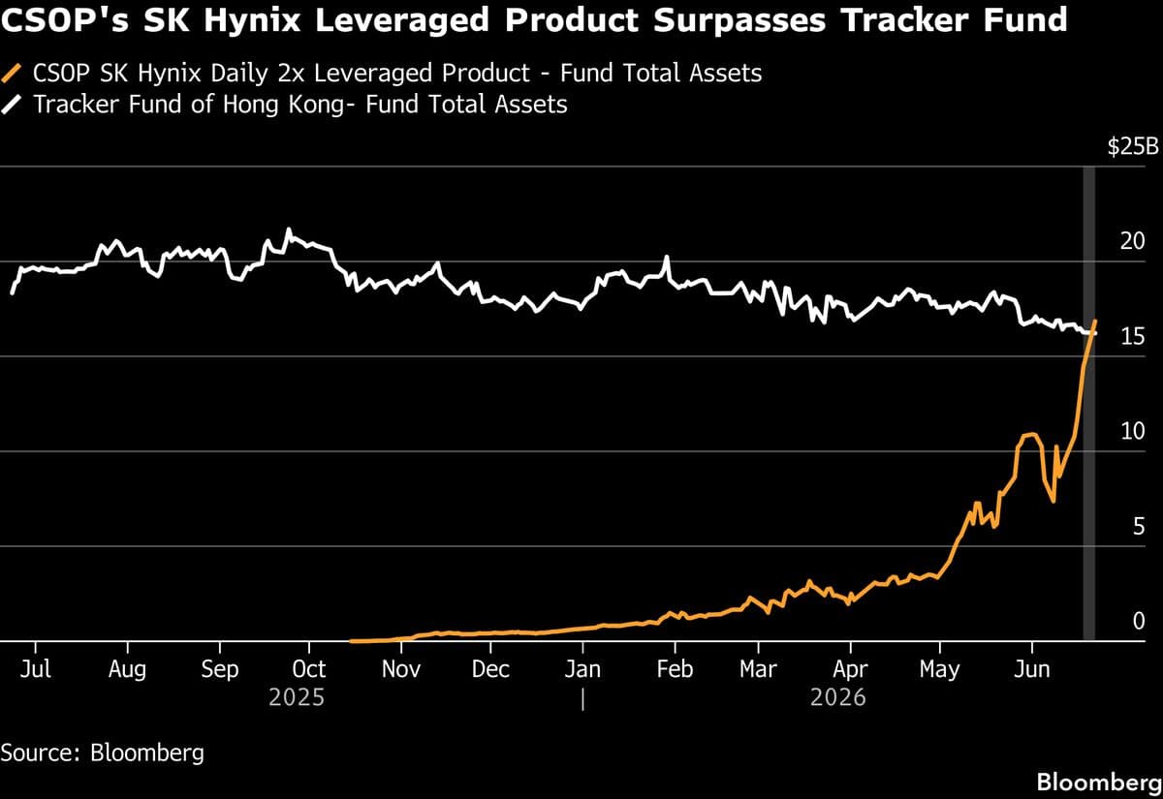Click the 10 y-axis label
The width and height of the screenshot is (1163, 799).
tap(1133, 431)
